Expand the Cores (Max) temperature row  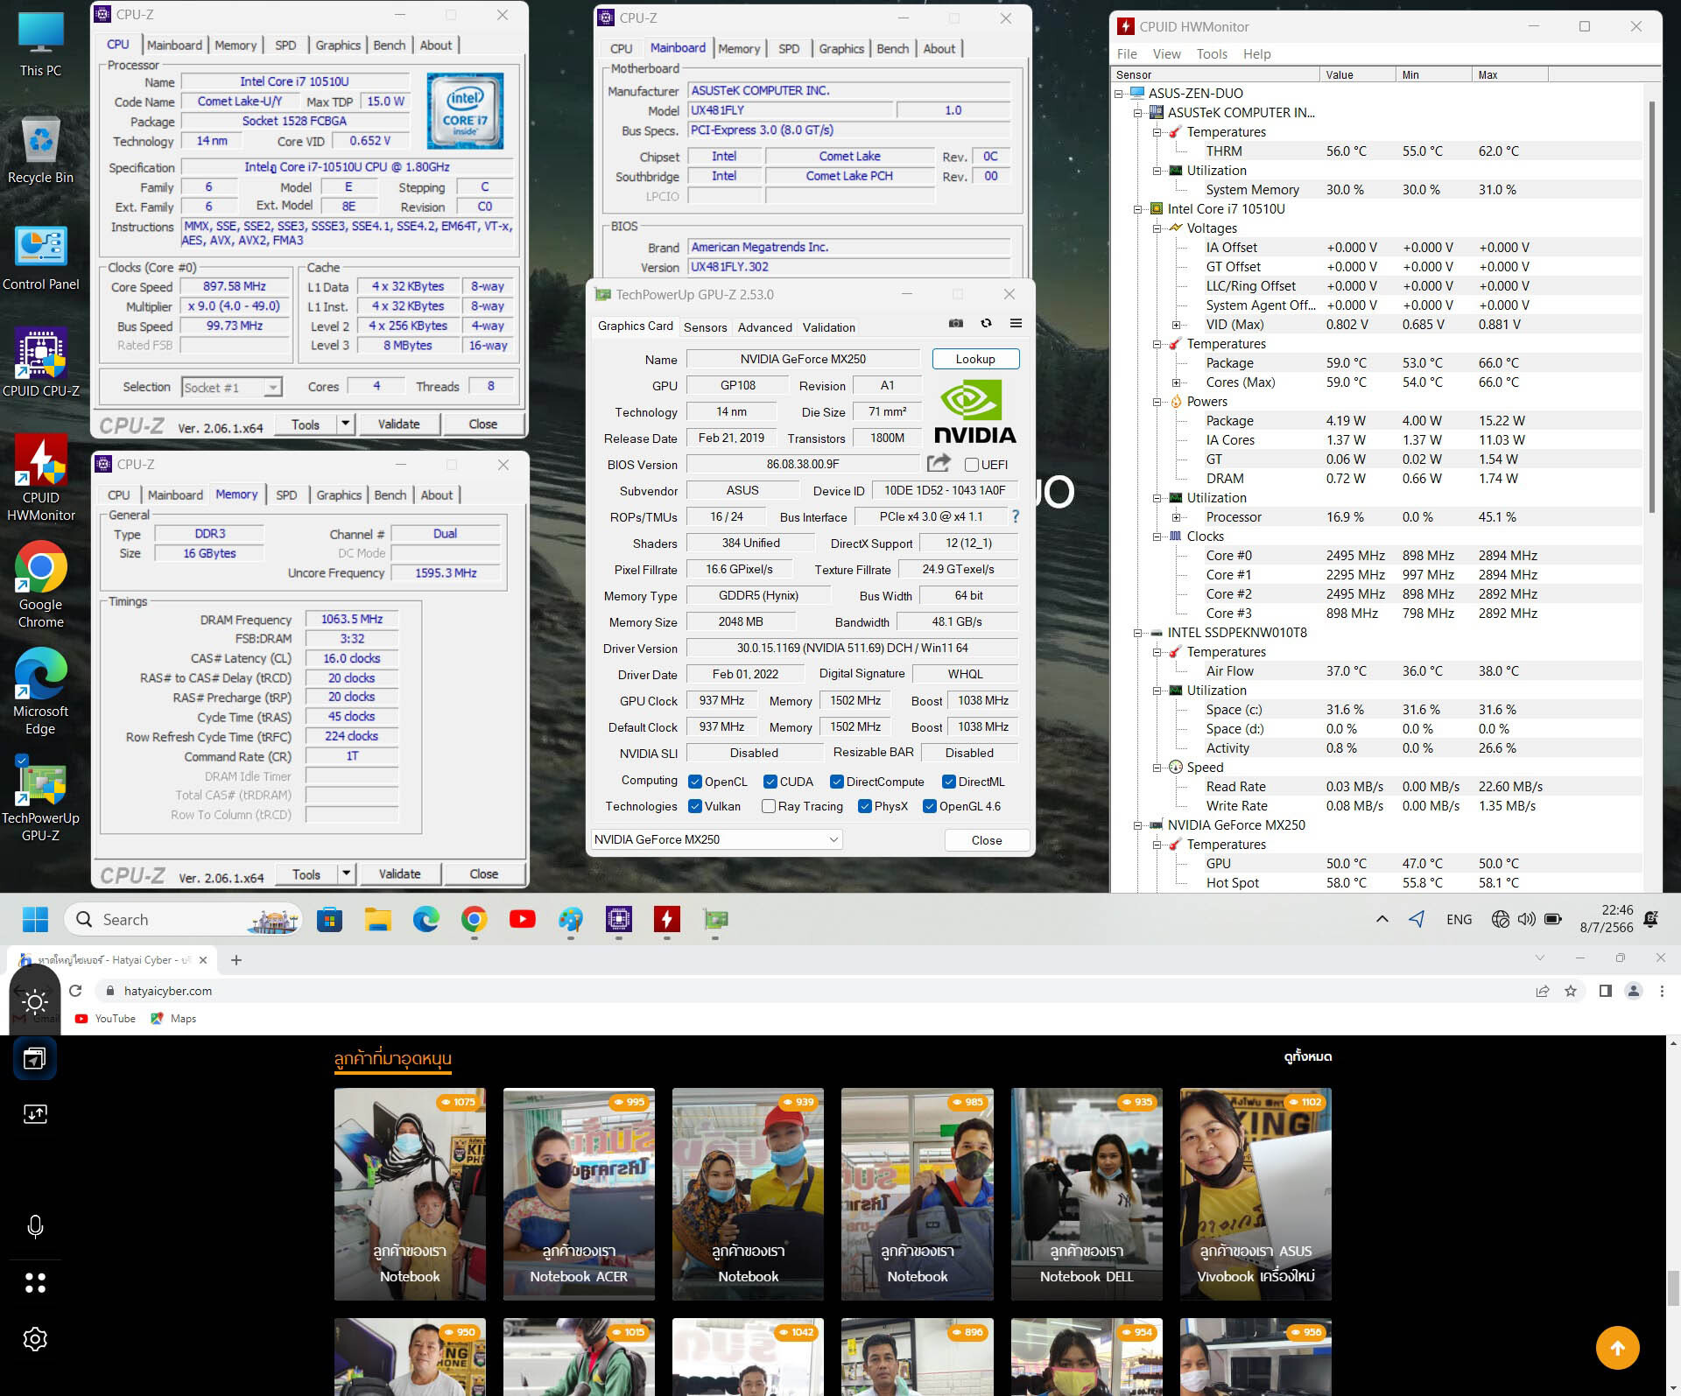[1176, 382]
